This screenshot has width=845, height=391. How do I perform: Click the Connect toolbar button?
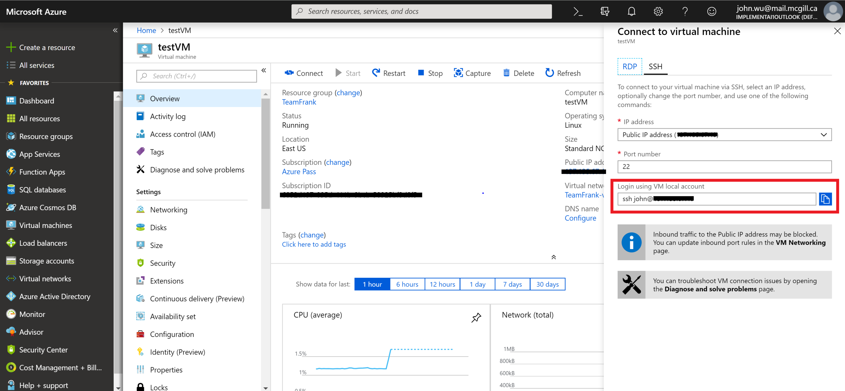click(x=304, y=73)
